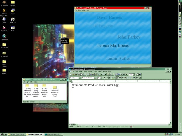This screenshot has height=136, width=182.
Task: Select the Works 4.0 desktop icon
Action: pos(13,20)
